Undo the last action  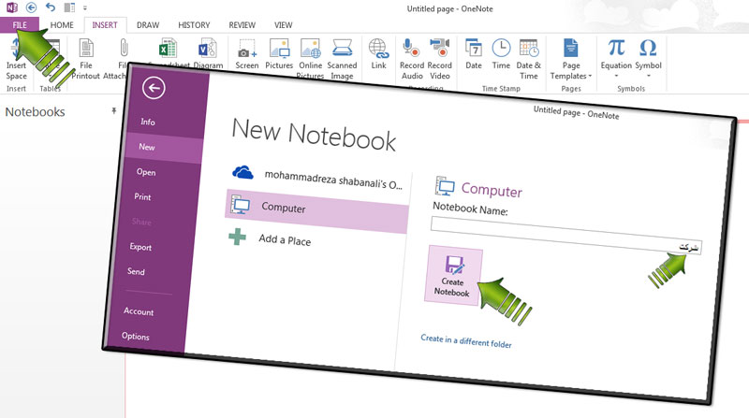(x=51, y=7)
